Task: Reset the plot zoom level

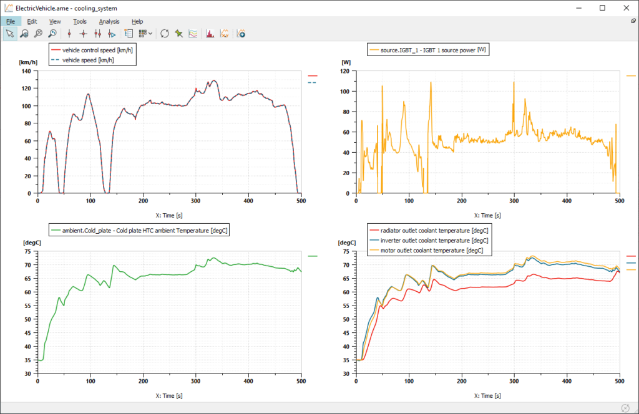Action: (52, 33)
